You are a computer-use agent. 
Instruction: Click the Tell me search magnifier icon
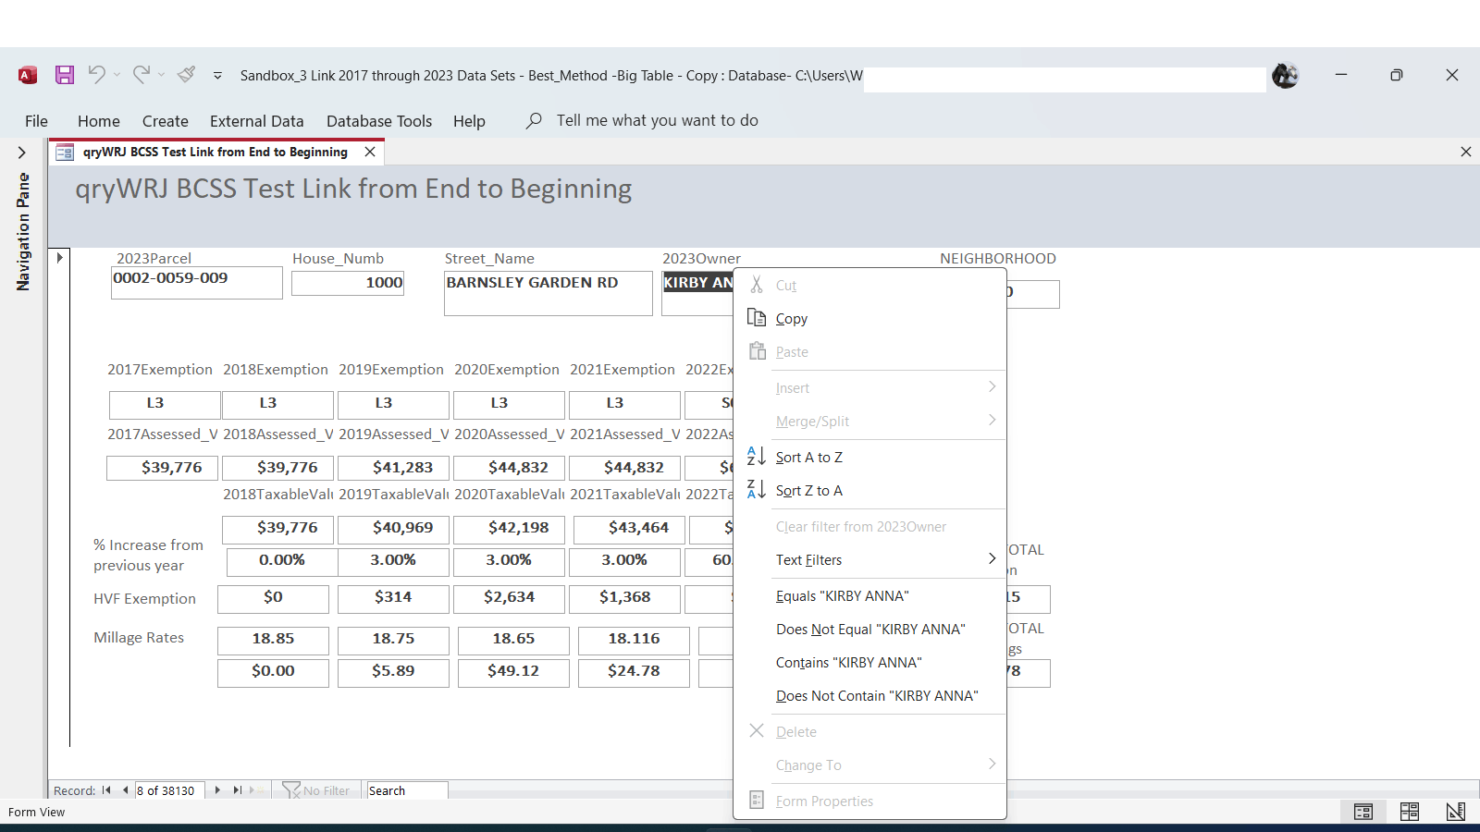pyautogui.click(x=534, y=120)
